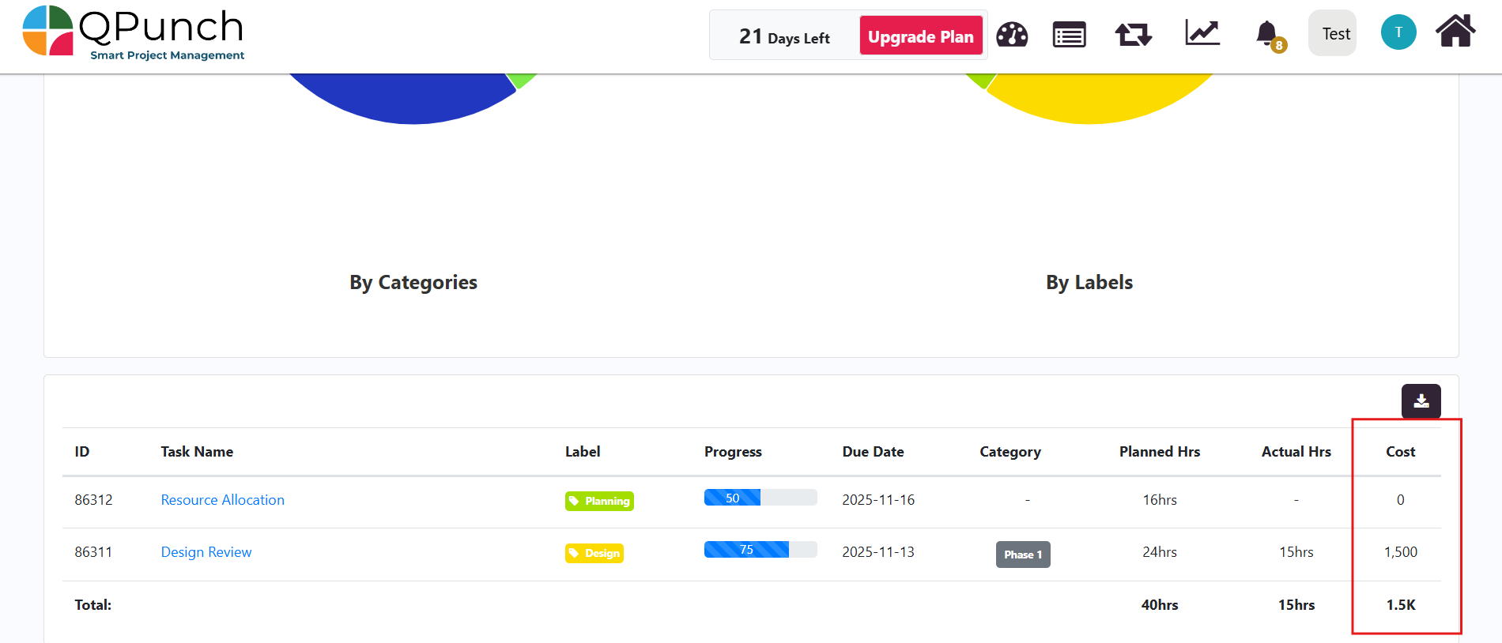Screen dimensions: 1502x643
Task: Click the download export table icon
Action: pos(1421,401)
